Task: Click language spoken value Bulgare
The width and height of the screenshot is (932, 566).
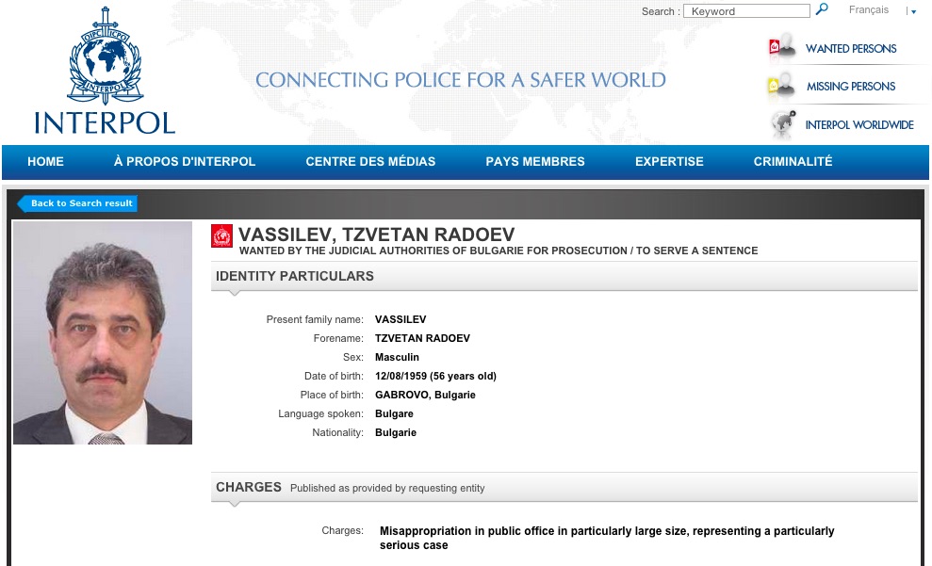Action: click(x=394, y=414)
